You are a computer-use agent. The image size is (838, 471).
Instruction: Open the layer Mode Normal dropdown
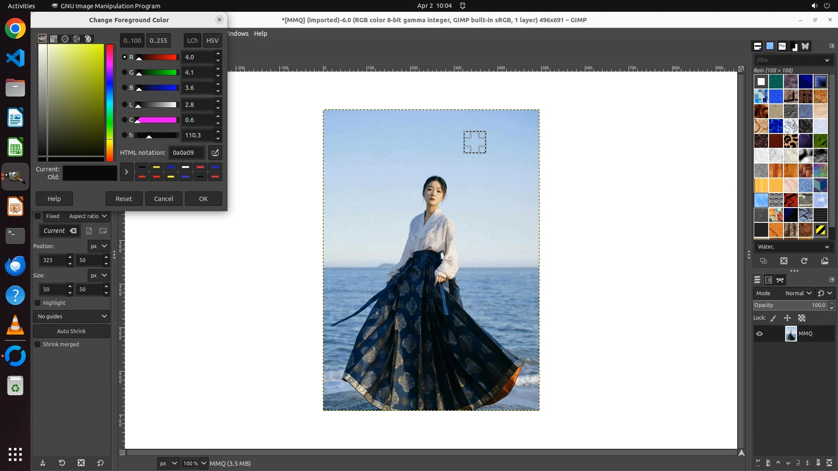tap(797, 294)
